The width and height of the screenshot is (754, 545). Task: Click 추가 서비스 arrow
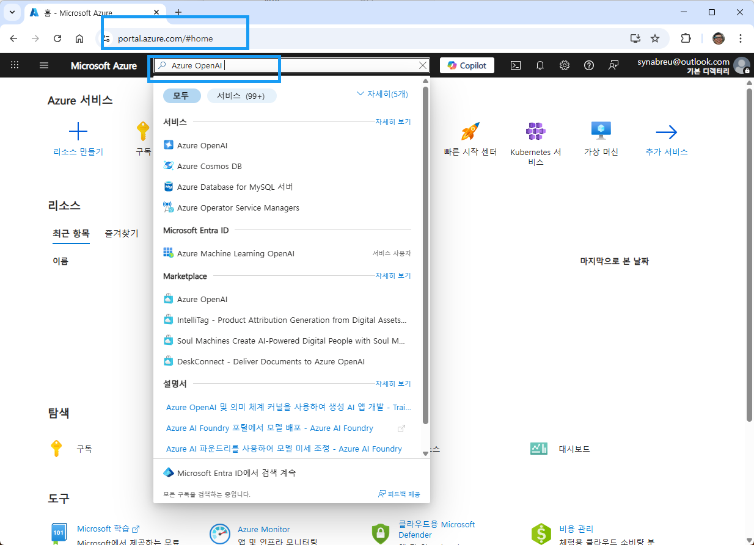[x=667, y=132]
